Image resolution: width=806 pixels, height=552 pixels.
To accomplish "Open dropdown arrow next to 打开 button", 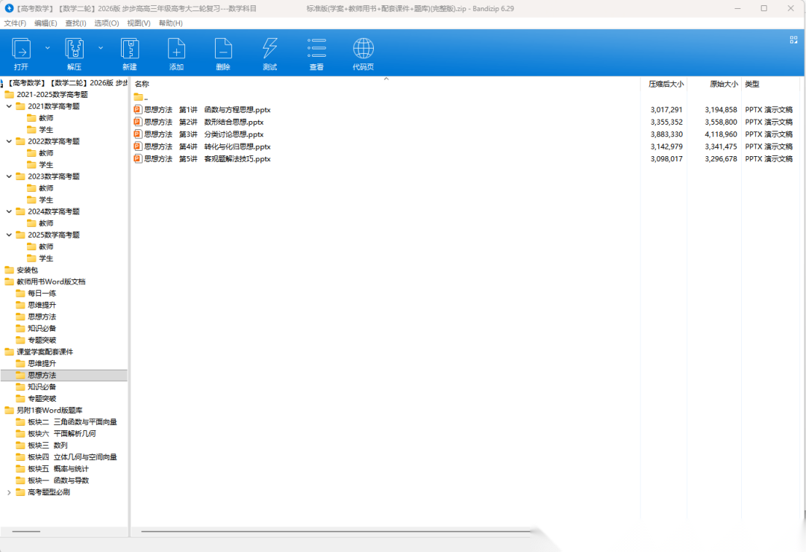I will click(x=48, y=47).
